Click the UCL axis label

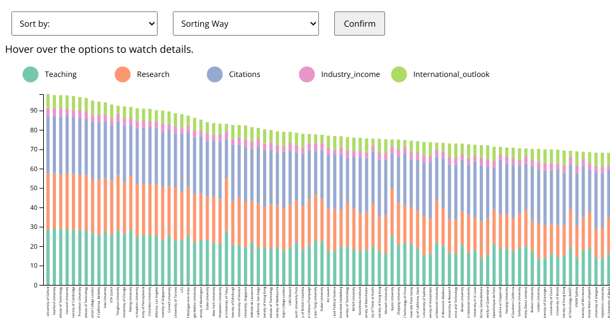(x=182, y=289)
